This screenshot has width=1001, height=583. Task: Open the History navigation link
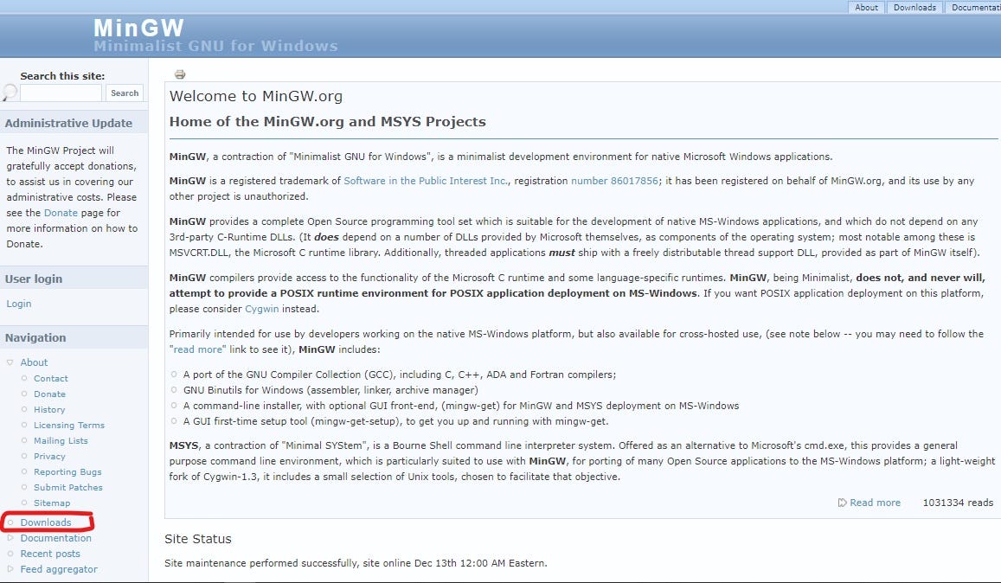(x=49, y=410)
